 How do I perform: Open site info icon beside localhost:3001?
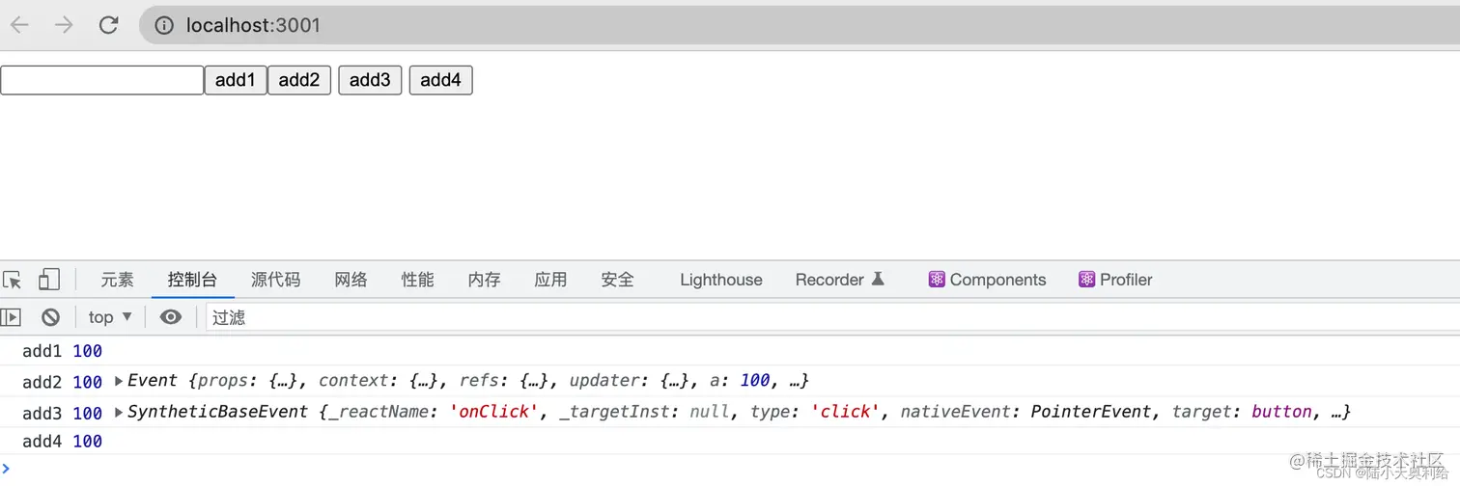pyautogui.click(x=165, y=25)
